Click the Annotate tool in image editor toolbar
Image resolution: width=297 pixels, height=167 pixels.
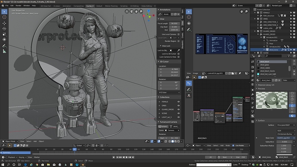tap(189, 30)
